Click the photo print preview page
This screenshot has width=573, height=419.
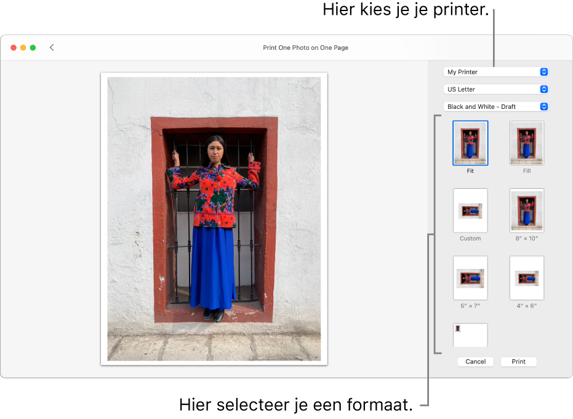(214, 219)
